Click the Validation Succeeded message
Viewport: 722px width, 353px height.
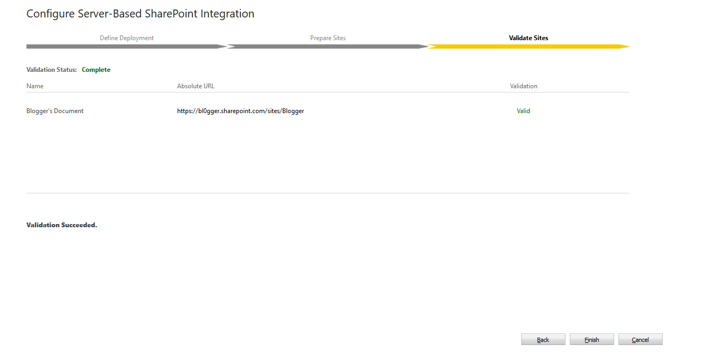coord(62,225)
